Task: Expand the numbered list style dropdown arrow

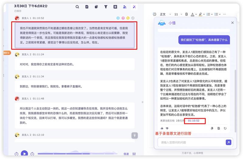Action: click(212, 14)
